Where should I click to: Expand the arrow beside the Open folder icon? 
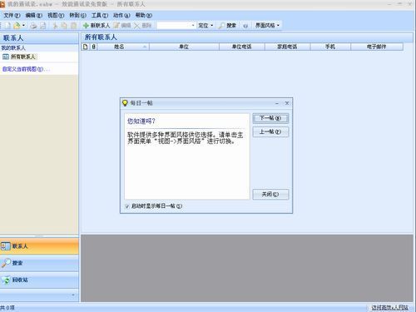23,26
